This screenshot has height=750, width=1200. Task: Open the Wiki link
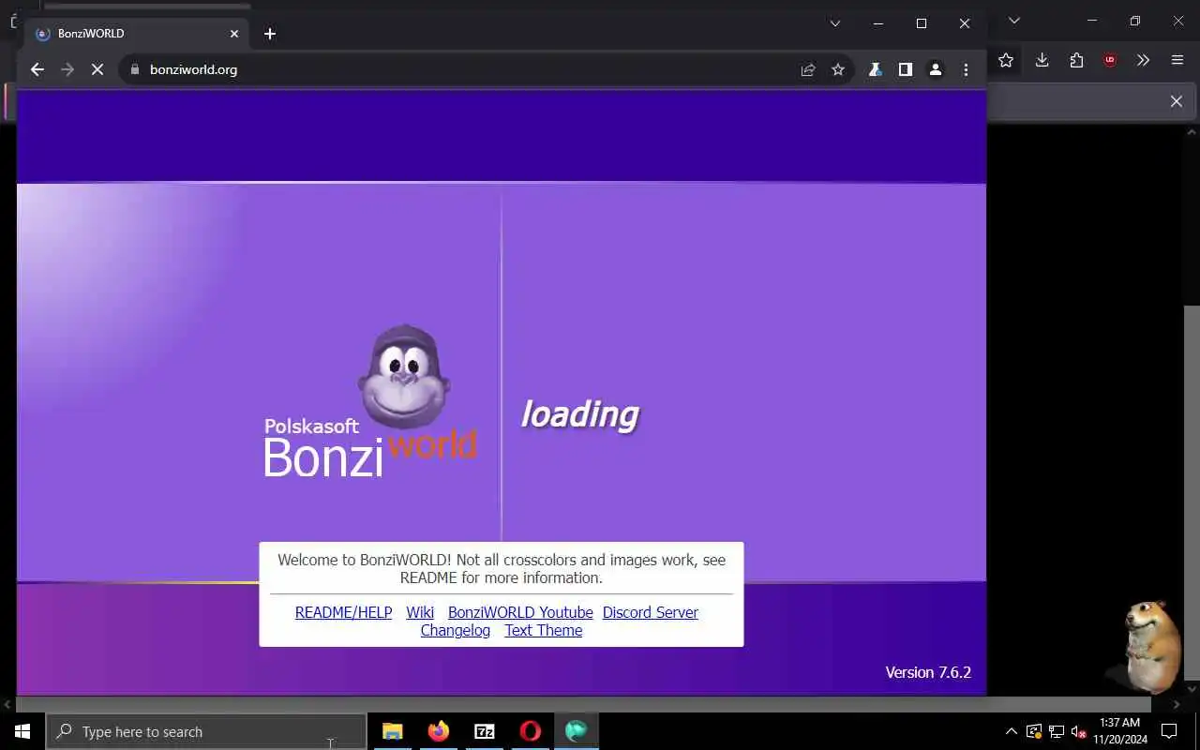pyautogui.click(x=420, y=612)
